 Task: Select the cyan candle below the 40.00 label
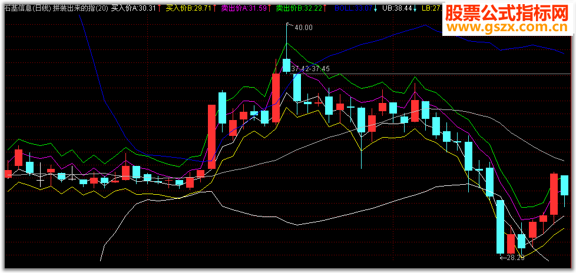[286, 65]
